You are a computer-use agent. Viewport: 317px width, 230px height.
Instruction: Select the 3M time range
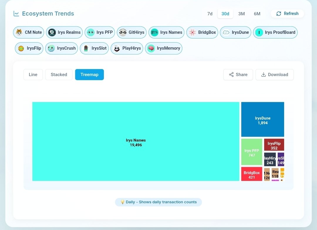pyautogui.click(x=241, y=14)
